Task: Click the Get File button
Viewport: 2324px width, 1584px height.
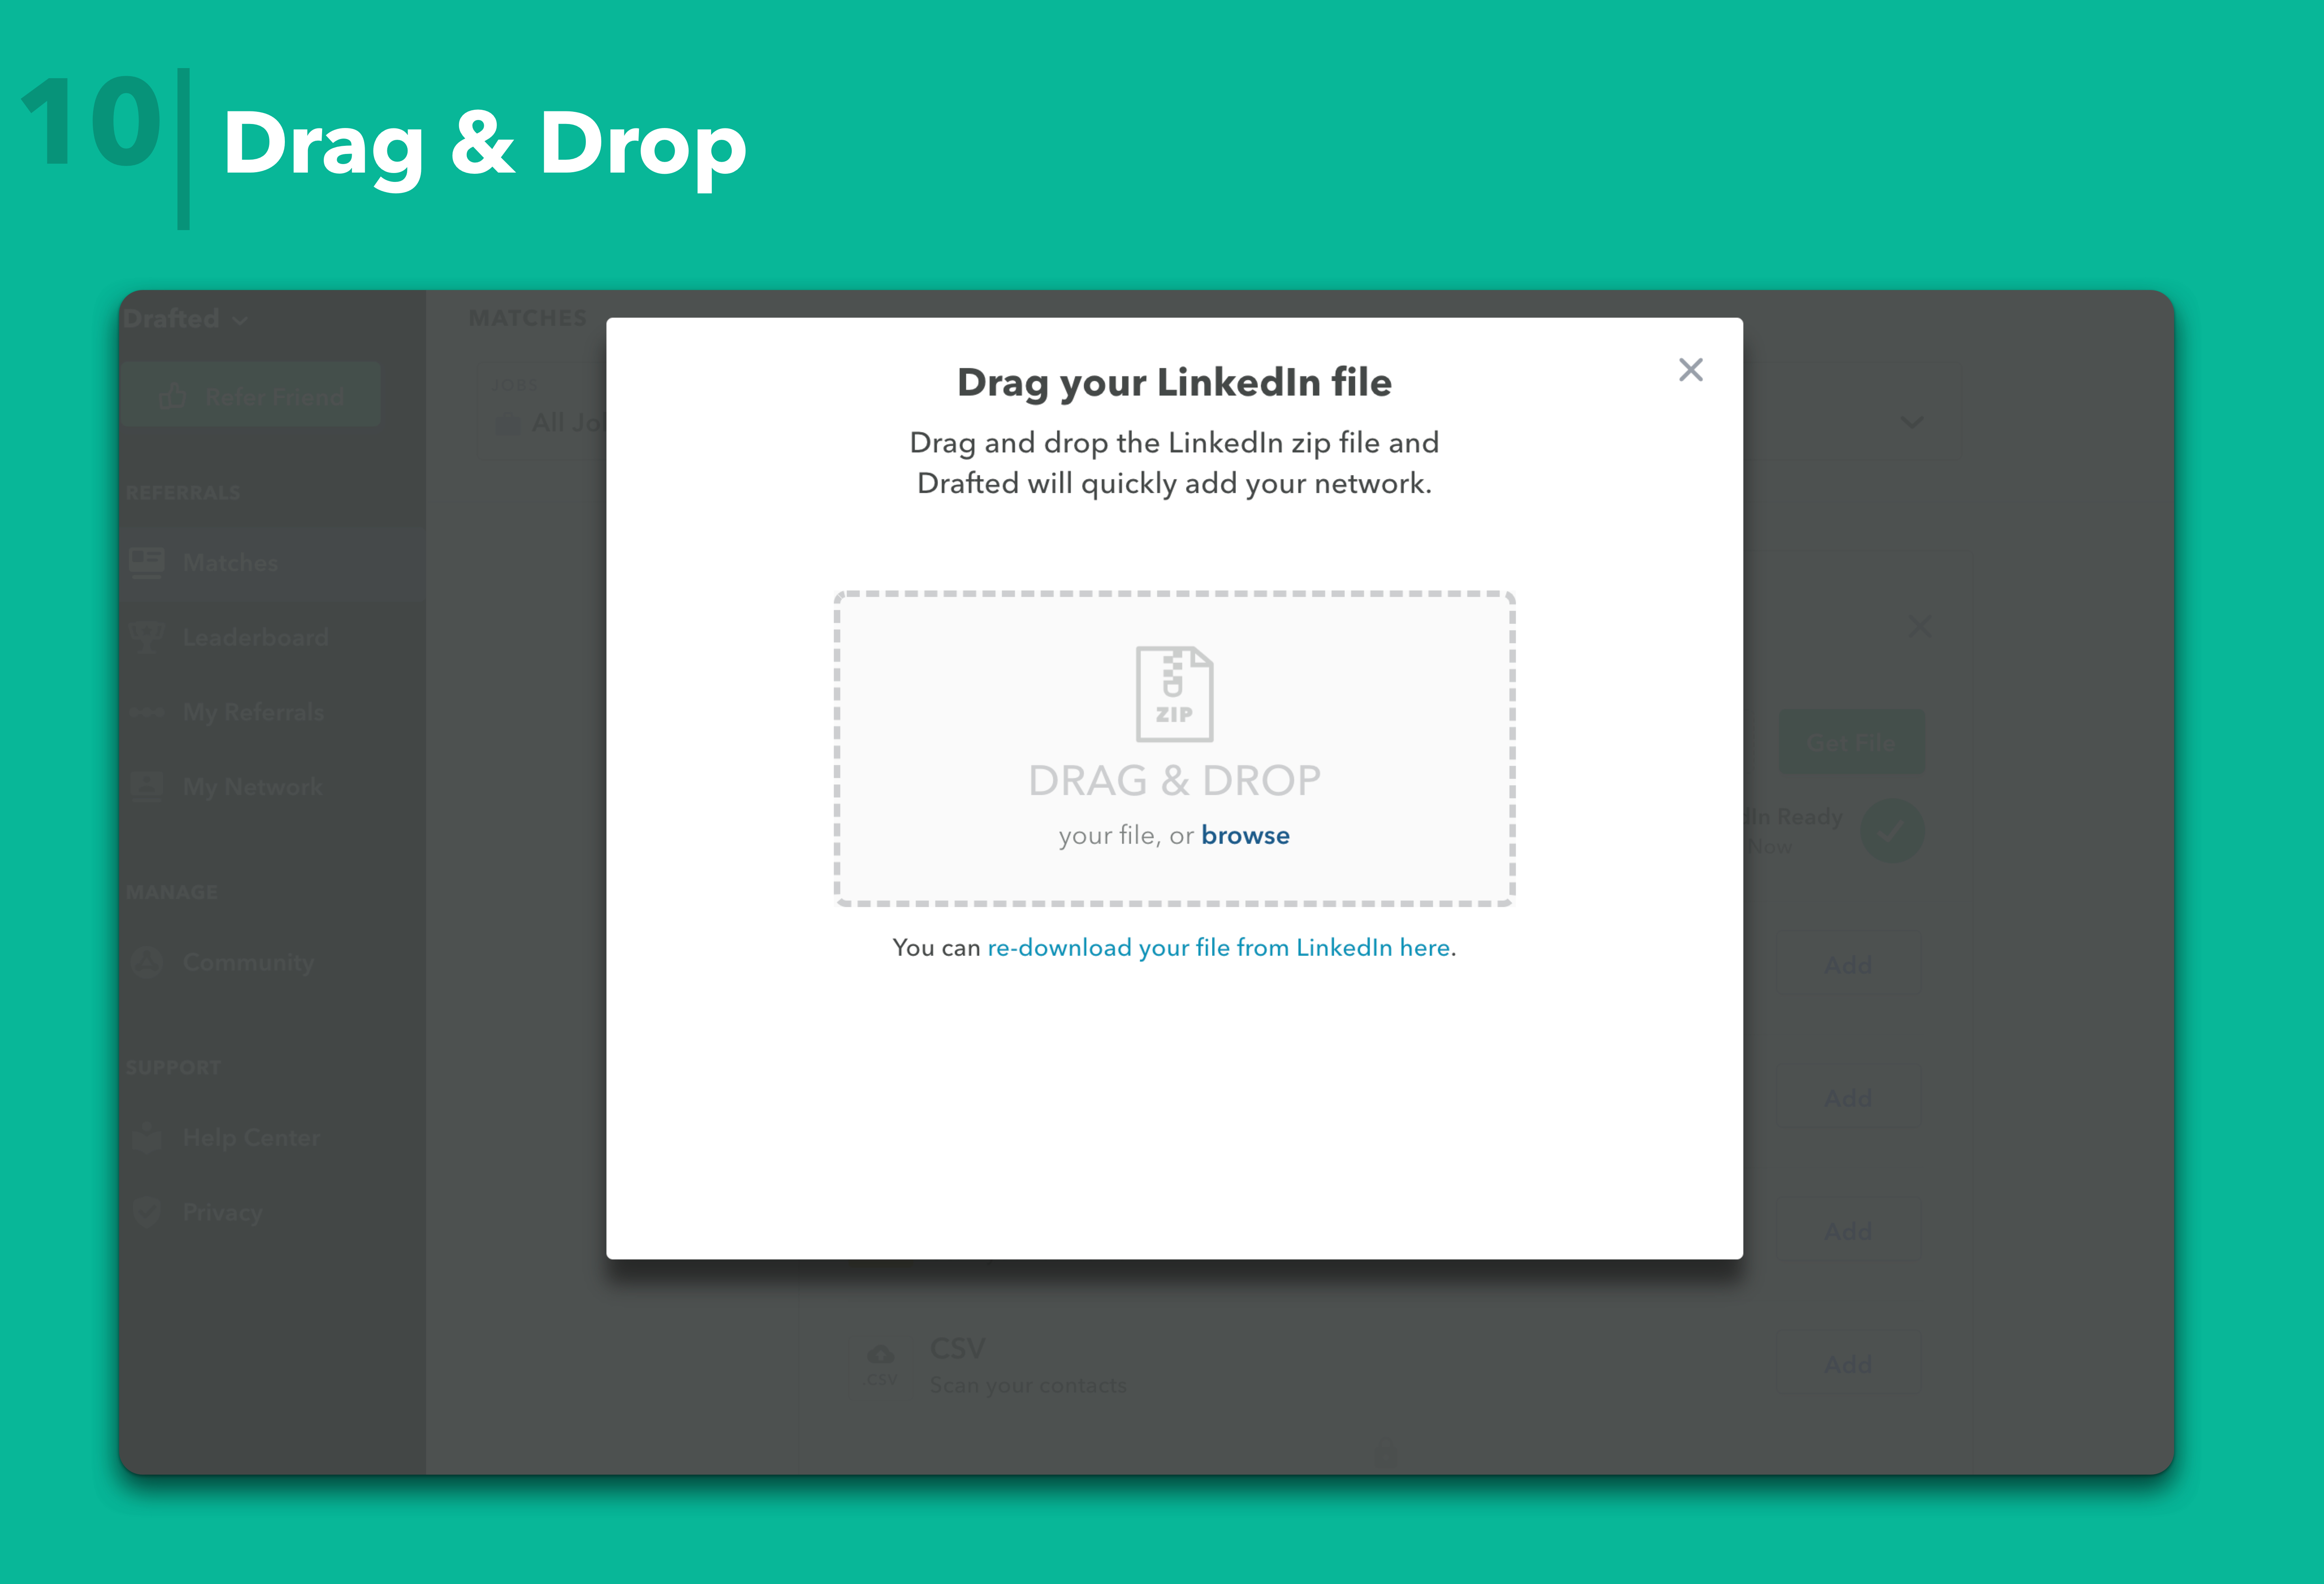Action: 1851,743
